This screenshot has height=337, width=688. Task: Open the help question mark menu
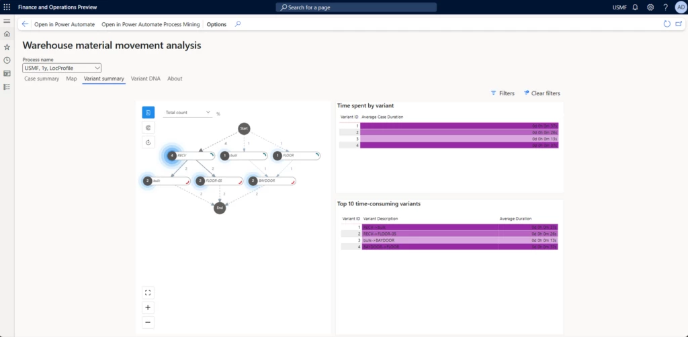click(666, 7)
